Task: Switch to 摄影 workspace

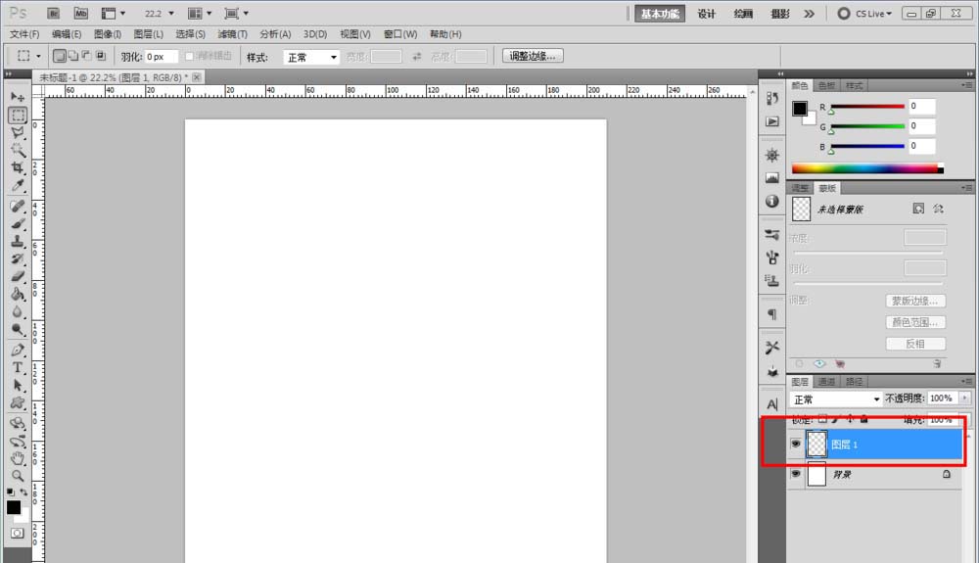Action: pos(780,14)
